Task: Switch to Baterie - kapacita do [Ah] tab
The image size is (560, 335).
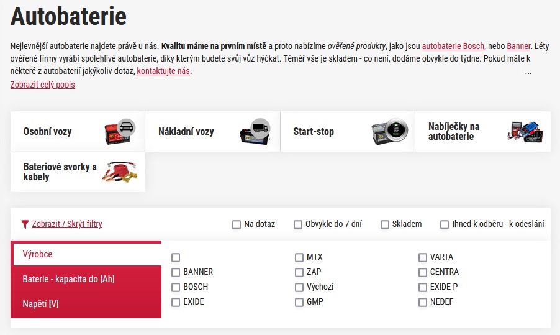Action: pyautogui.click(x=68, y=279)
